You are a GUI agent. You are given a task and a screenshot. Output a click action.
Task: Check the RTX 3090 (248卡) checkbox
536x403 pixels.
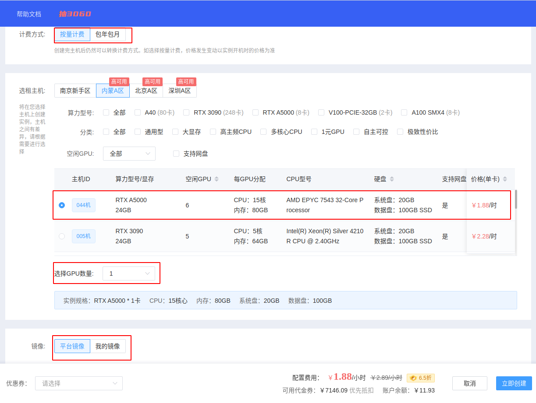pyautogui.click(x=186, y=112)
